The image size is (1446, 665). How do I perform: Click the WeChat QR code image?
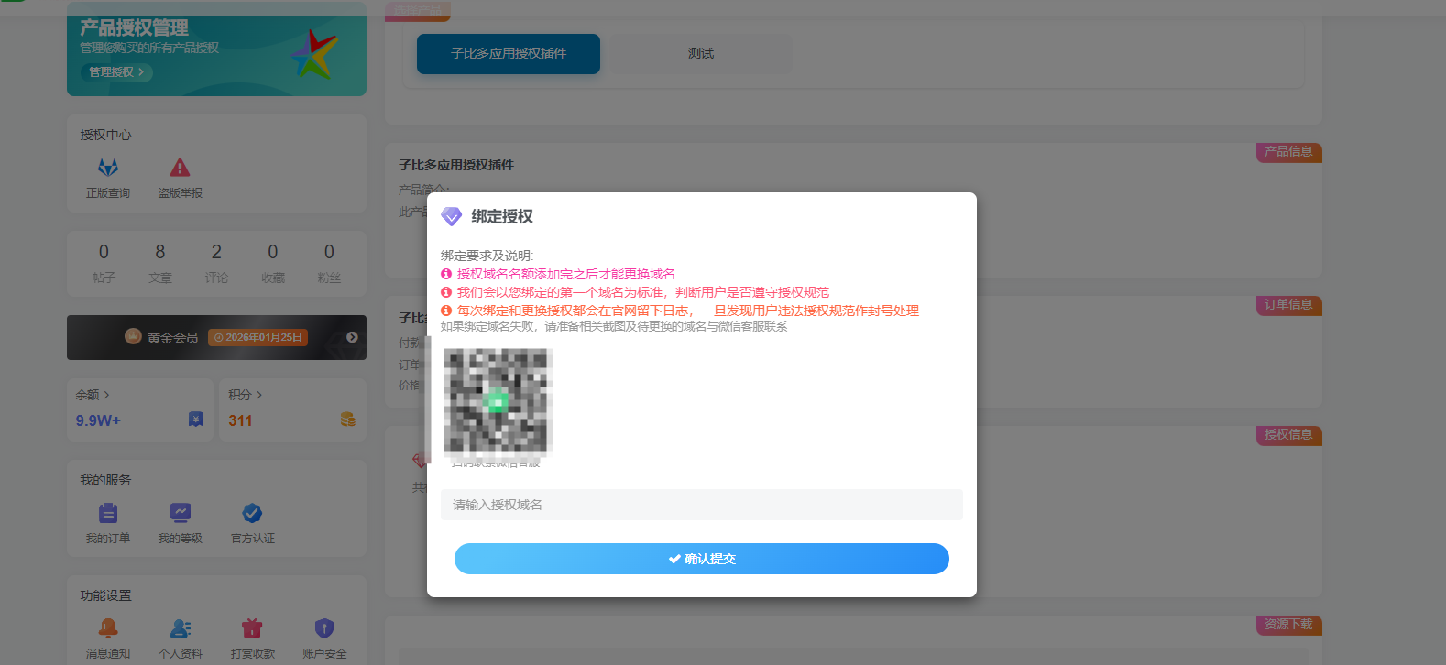[498, 402]
